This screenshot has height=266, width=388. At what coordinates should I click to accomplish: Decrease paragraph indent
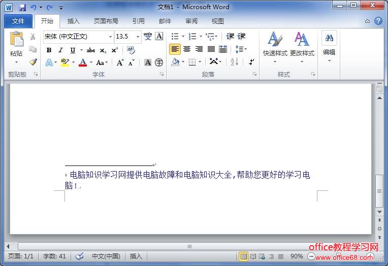230,37
